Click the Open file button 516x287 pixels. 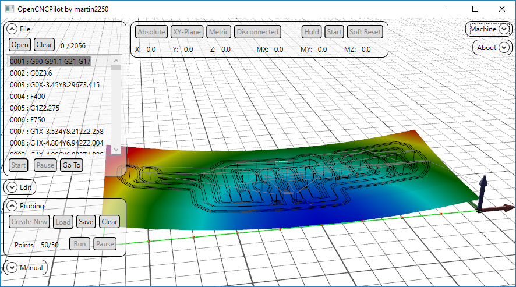click(19, 45)
